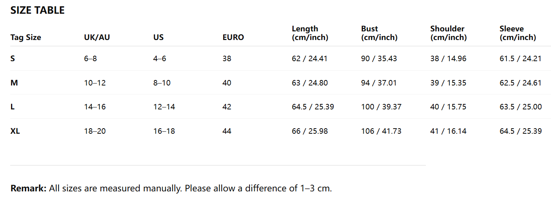The image size is (551, 200).
Task: Select the Tag Size column header
Action: point(26,38)
